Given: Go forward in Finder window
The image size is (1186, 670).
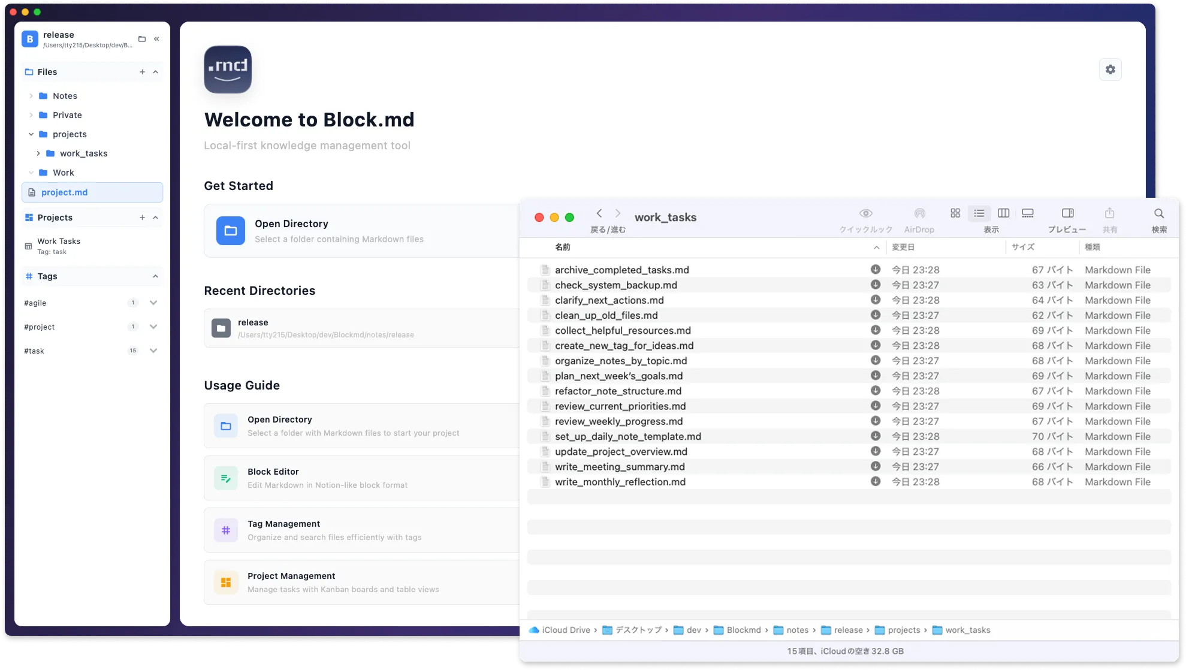Looking at the screenshot, I should point(618,213).
